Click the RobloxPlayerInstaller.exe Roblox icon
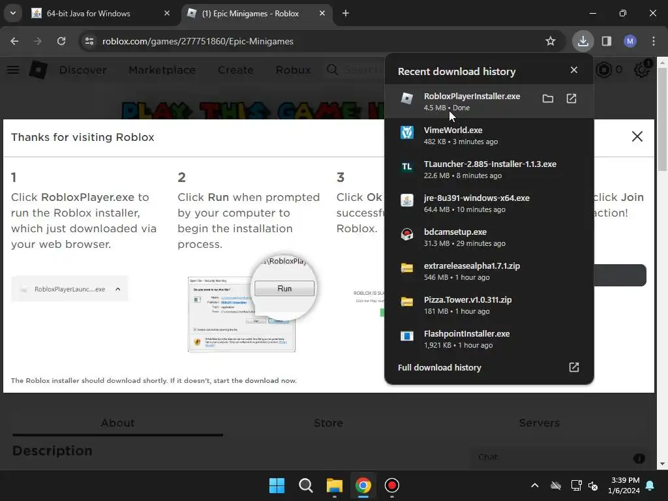The height and width of the screenshot is (501, 668). click(407, 99)
